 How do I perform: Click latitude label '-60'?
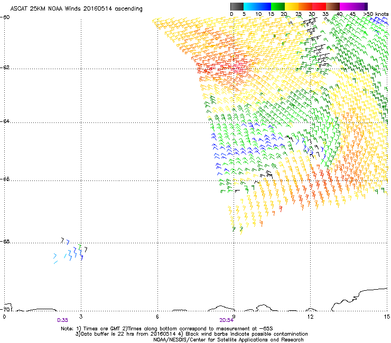click(5, 17)
